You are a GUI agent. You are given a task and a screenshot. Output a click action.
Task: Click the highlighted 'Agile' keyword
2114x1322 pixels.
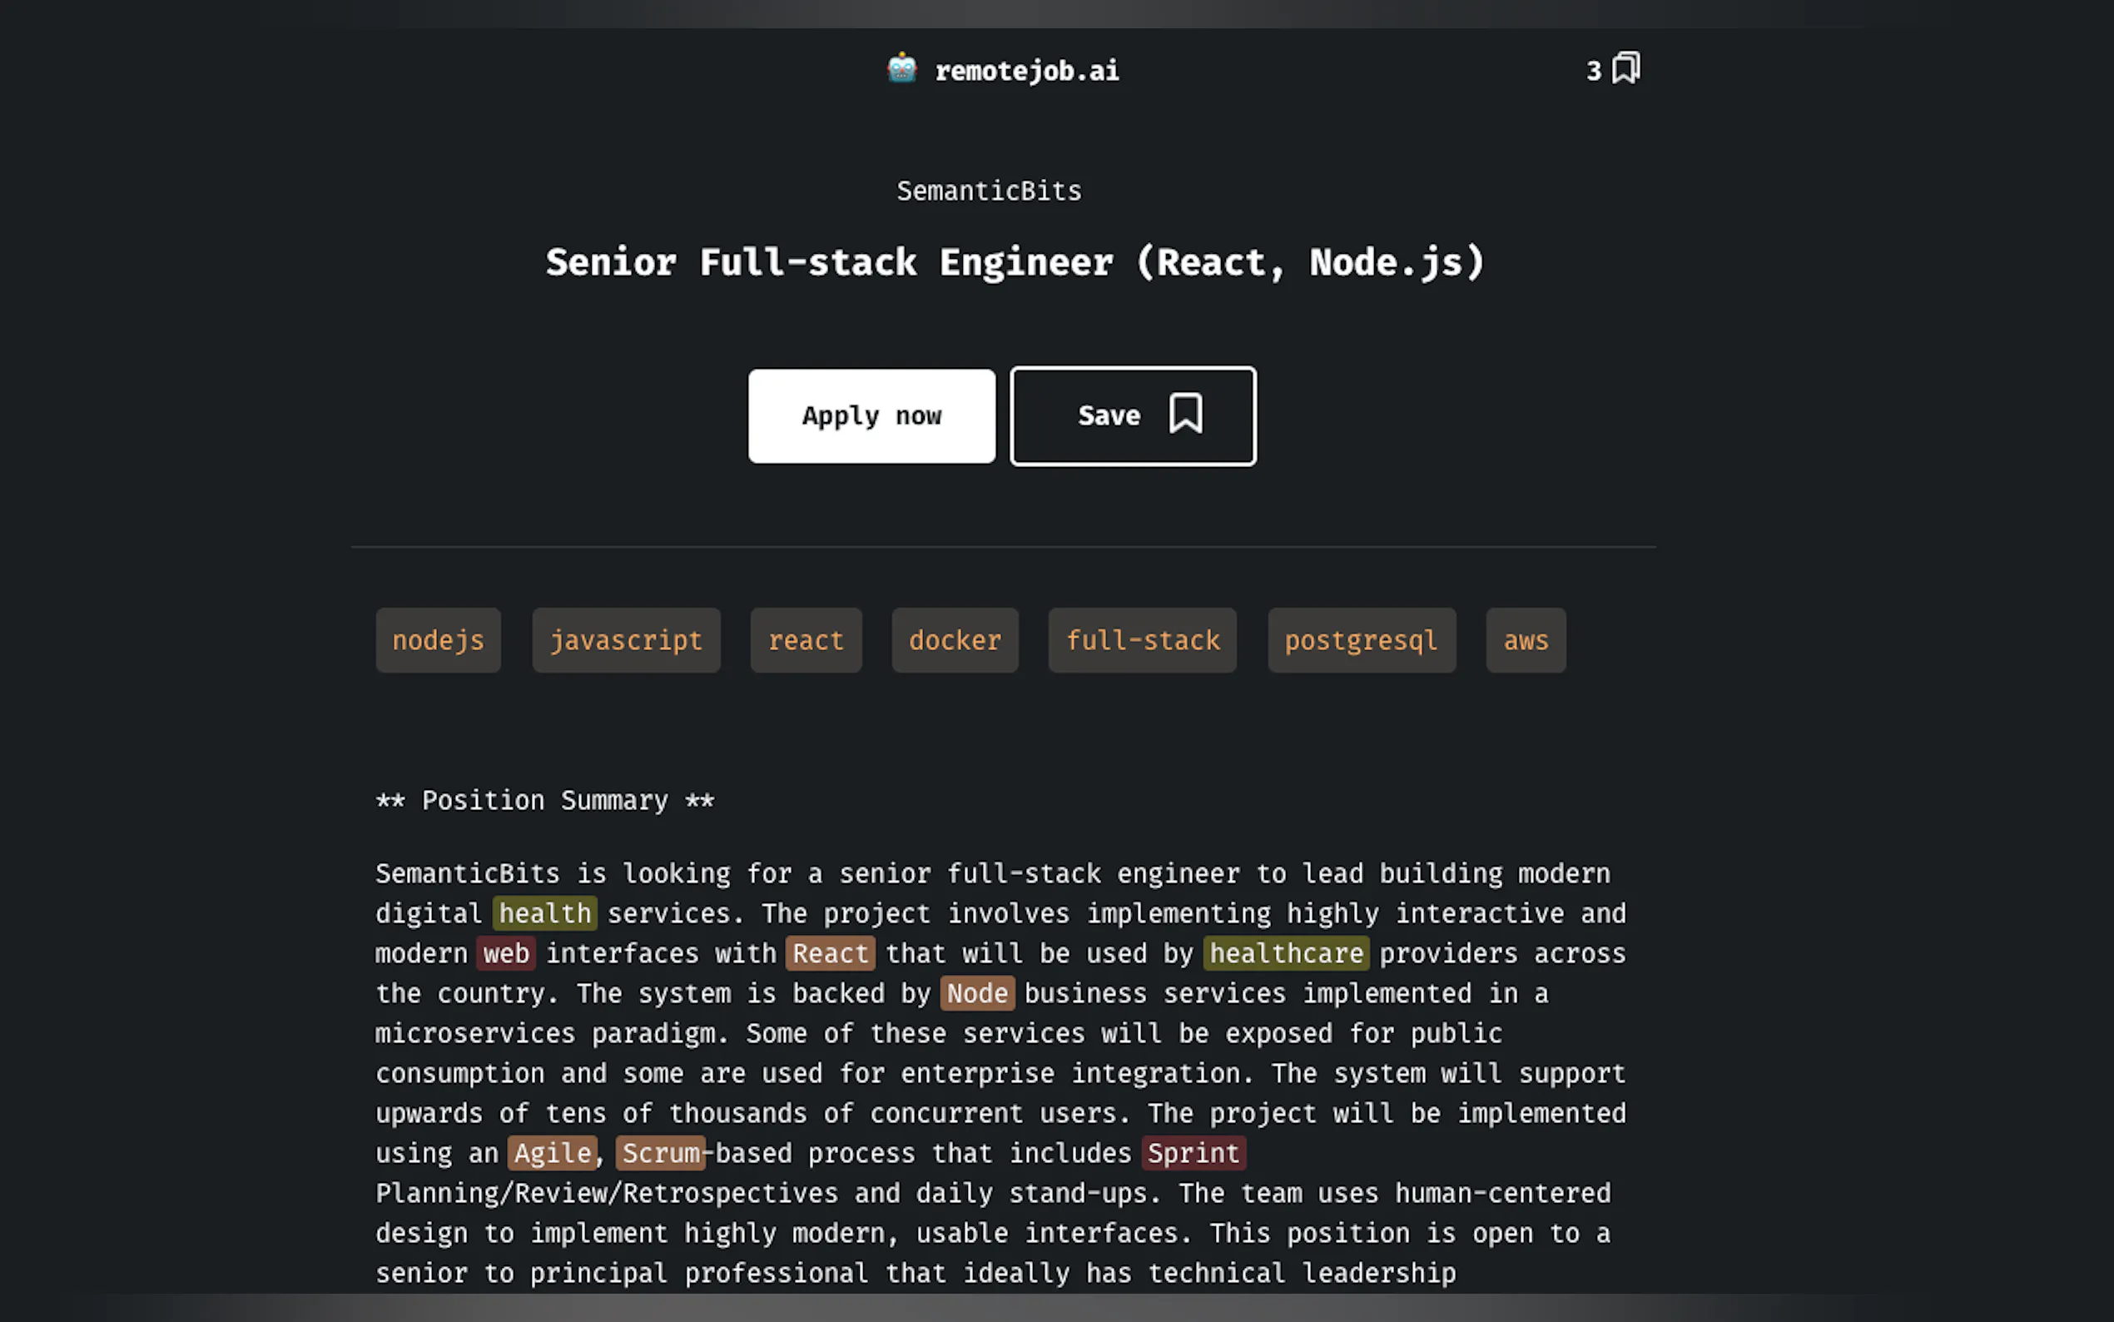tap(553, 1153)
